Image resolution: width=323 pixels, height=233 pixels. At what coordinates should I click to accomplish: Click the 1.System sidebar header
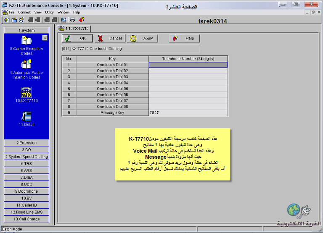tap(26, 30)
